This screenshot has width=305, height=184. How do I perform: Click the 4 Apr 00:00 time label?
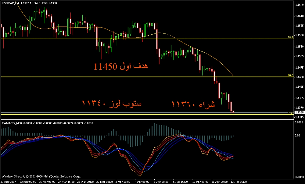tap(142, 182)
